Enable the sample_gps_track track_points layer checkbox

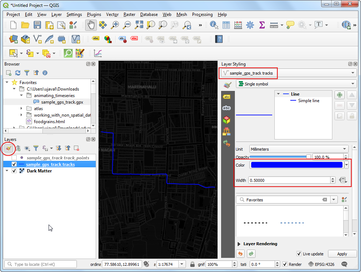[x=14, y=158]
